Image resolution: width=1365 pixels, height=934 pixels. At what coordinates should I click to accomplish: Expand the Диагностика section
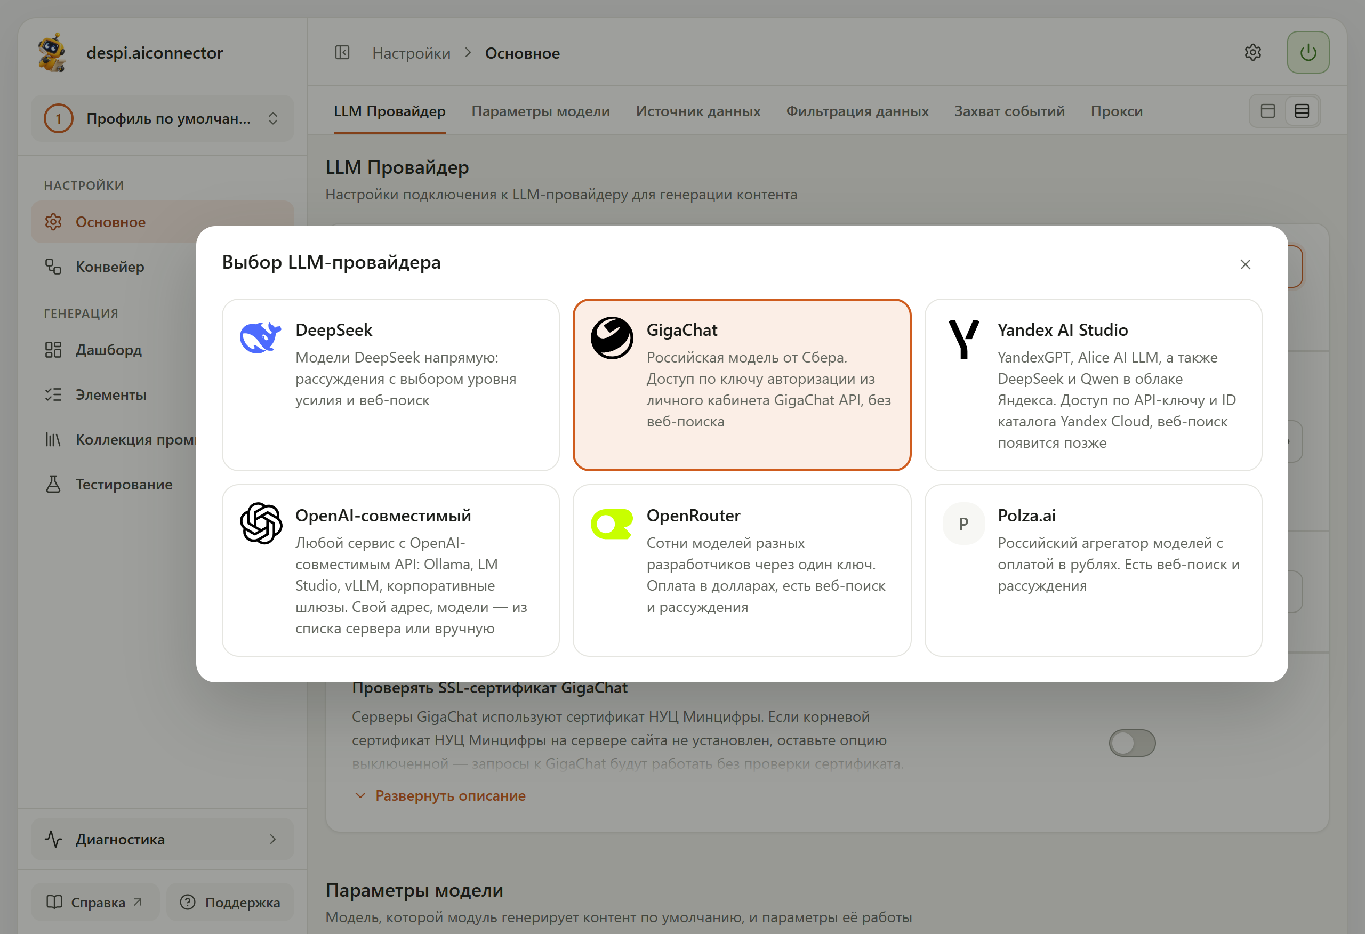point(162,840)
